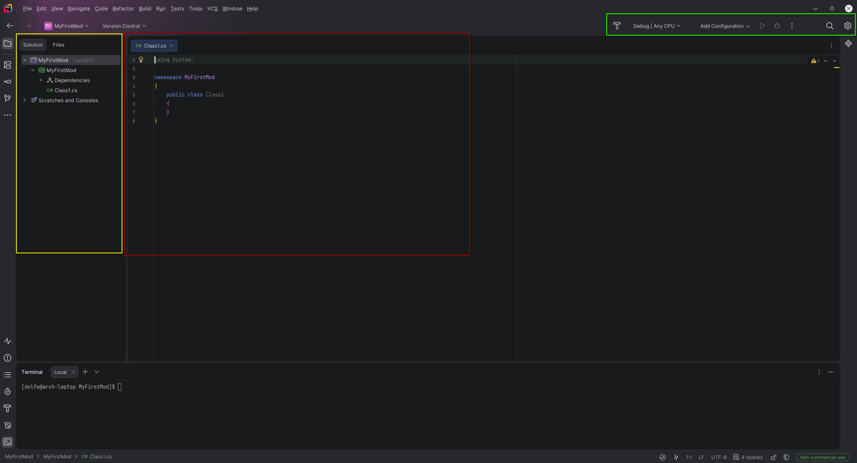
Task: Click the yellow lightbulb quick-fix icon
Action: click(141, 60)
